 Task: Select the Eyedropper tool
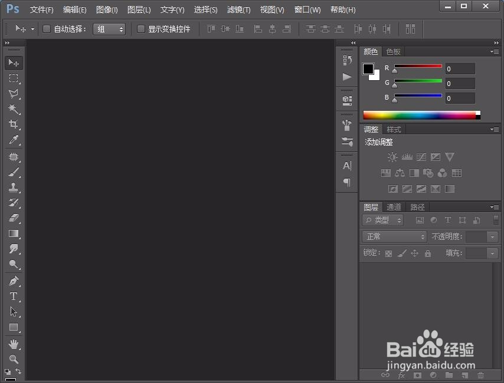14,140
